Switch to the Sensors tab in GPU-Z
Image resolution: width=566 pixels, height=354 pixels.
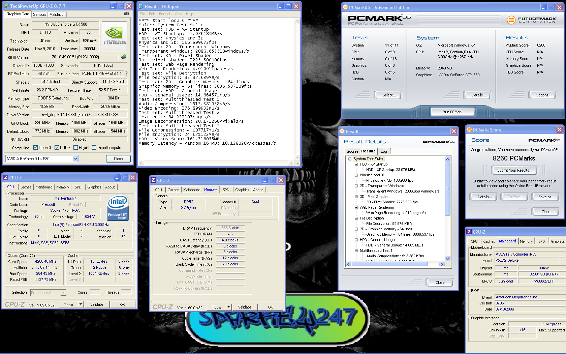click(x=39, y=14)
